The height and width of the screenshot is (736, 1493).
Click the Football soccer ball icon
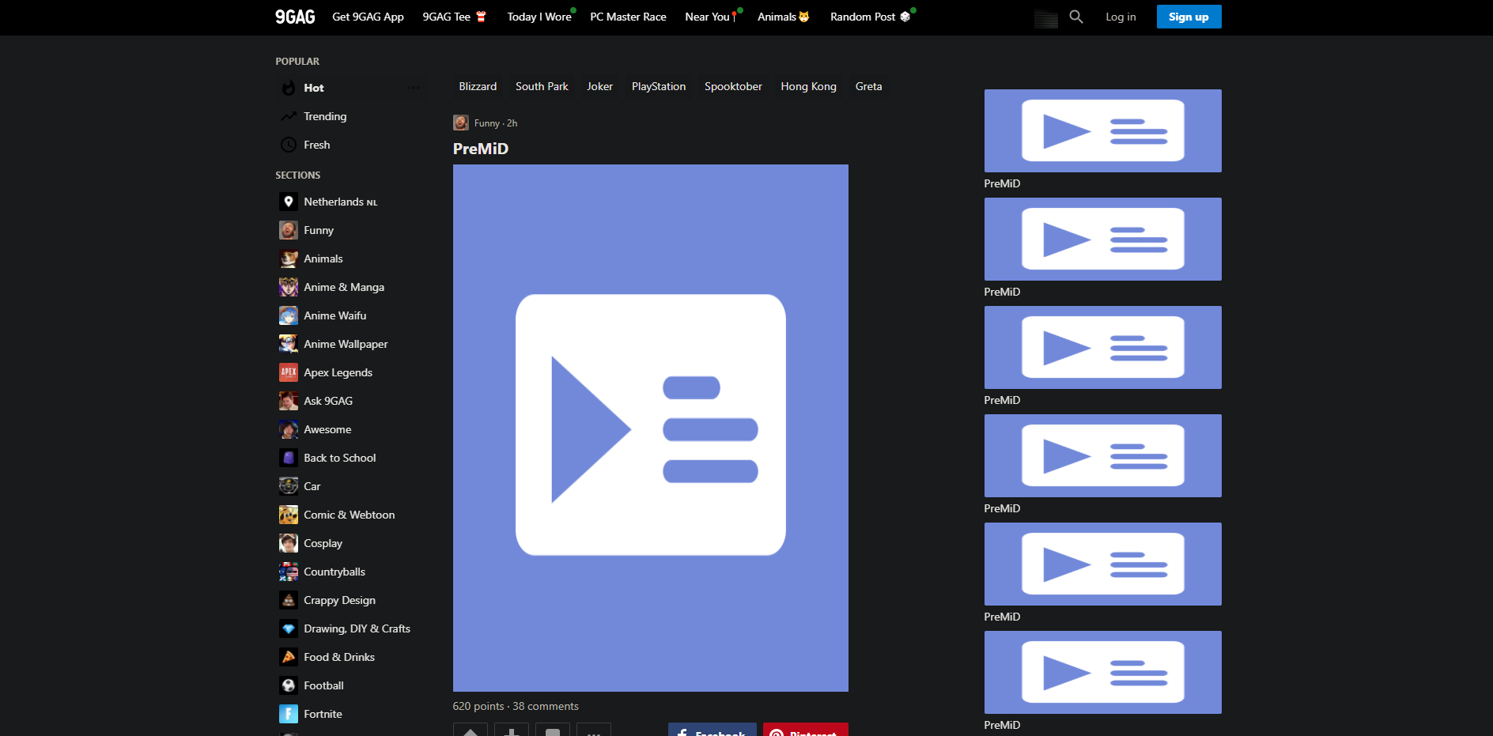tap(289, 685)
